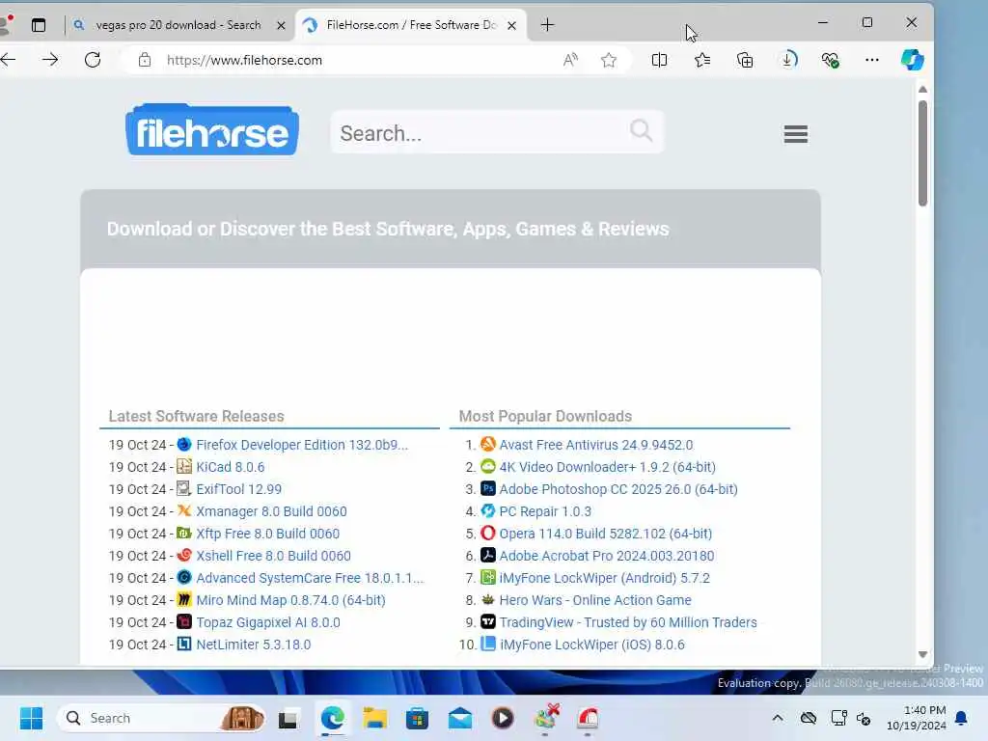This screenshot has height=741, width=988.
Task: Open a new browser tab
Action: coord(548,25)
